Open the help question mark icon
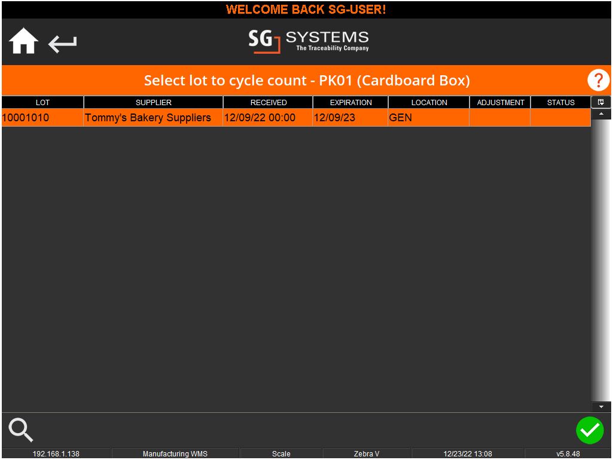This screenshot has height=460, width=613. click(x=598, y=80)
